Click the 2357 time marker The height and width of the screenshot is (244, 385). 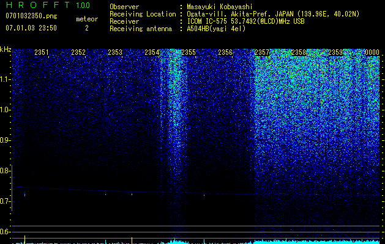pyautogui.click(x=262, y=52)
